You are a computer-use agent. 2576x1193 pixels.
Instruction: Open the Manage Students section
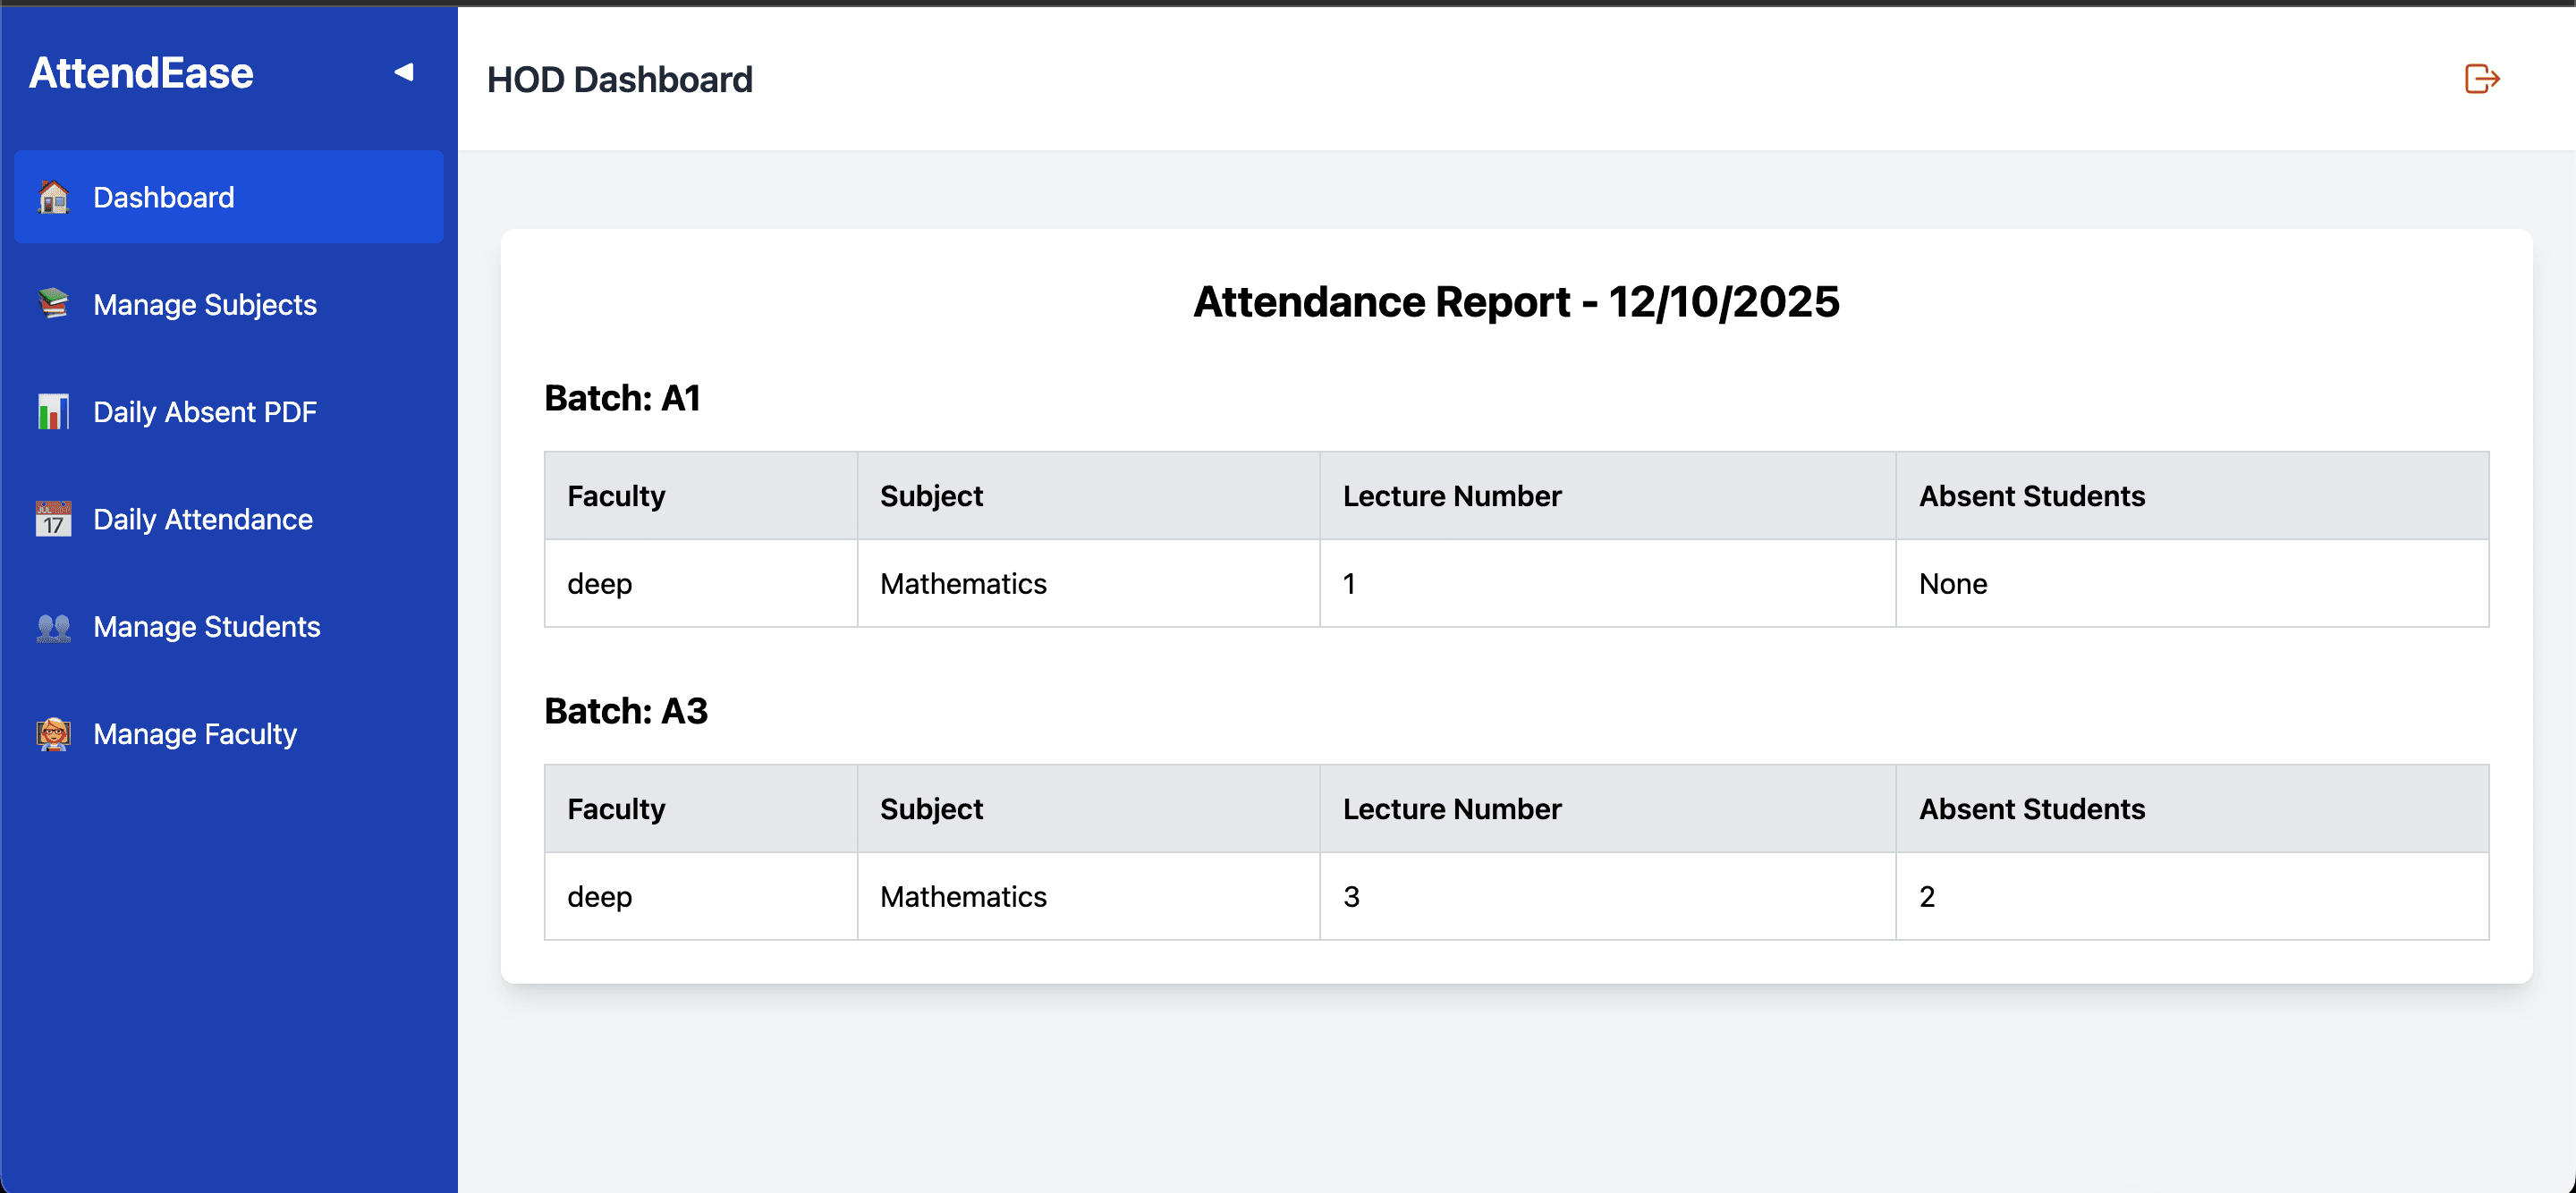(206, 627)
